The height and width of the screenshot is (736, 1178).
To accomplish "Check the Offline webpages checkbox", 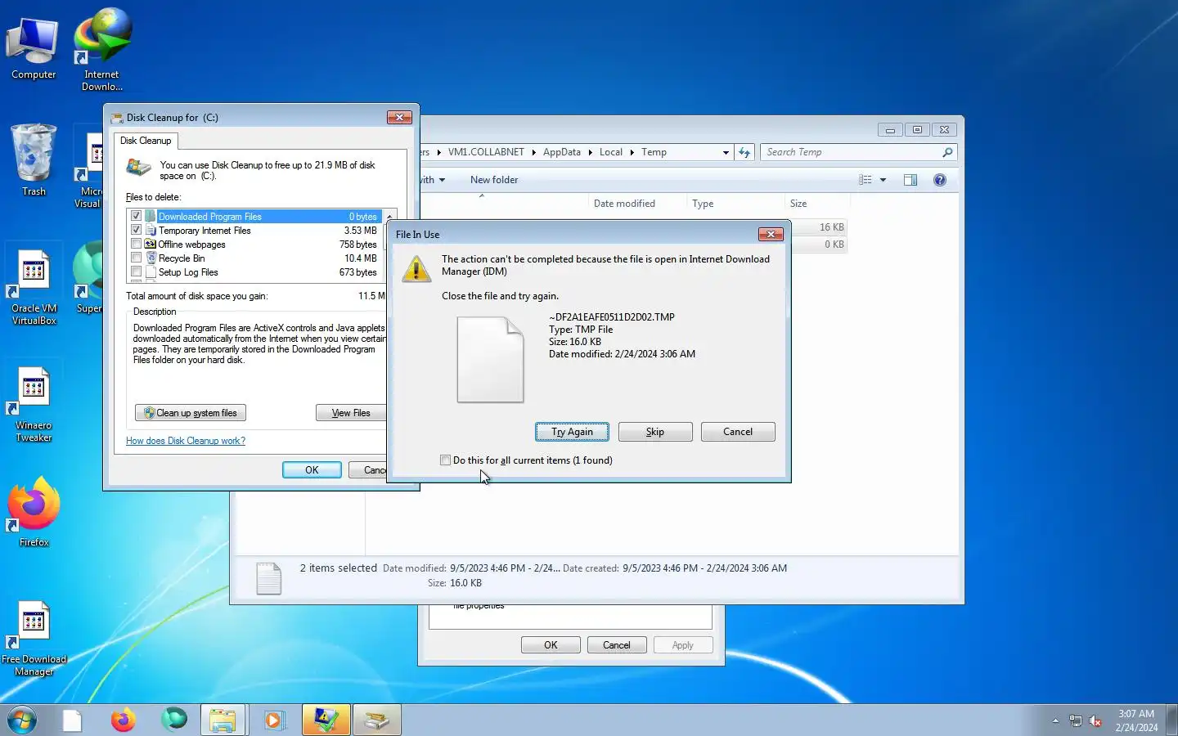I will (136, 245).
